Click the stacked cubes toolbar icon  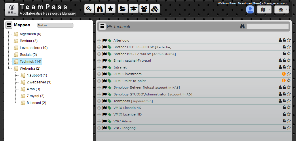(155, 9)
